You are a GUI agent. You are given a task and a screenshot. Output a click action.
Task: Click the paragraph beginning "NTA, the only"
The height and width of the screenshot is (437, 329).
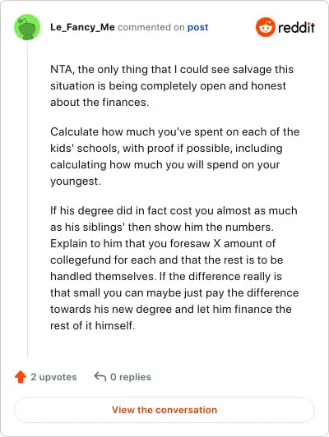(x=172, y=85)
